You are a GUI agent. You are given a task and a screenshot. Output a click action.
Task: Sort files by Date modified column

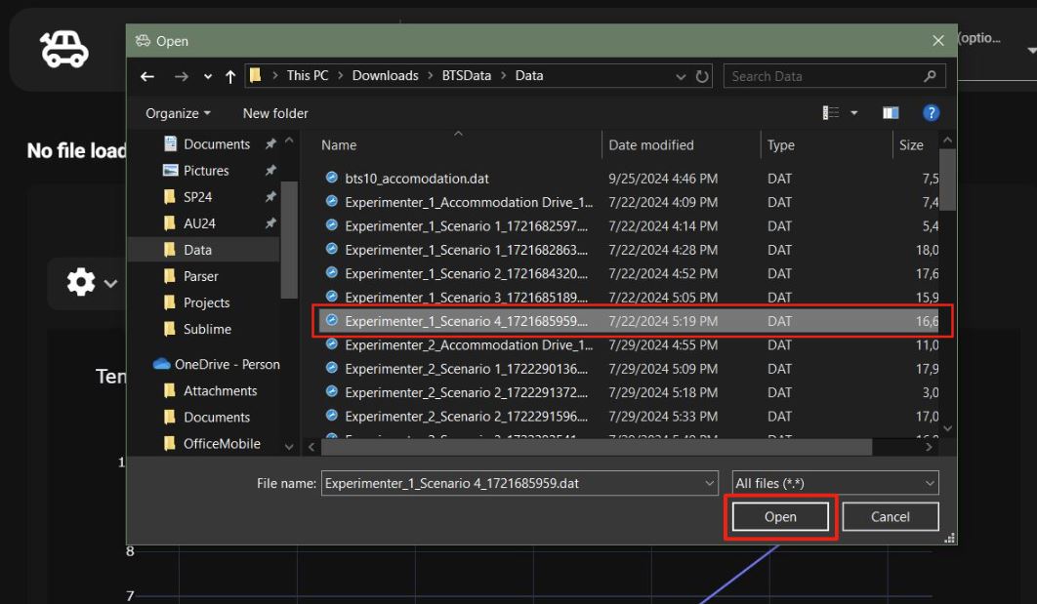tap(650, 144)
